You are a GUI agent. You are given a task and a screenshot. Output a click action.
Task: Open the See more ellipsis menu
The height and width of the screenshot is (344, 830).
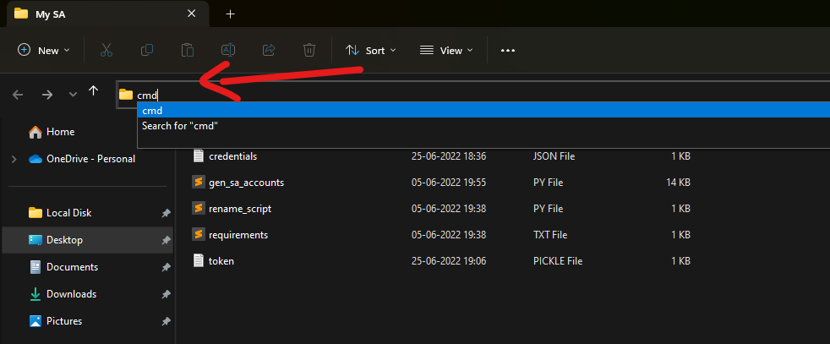508,50
